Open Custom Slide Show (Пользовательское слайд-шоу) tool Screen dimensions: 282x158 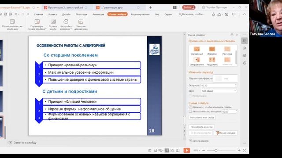[x=12, y=25]
